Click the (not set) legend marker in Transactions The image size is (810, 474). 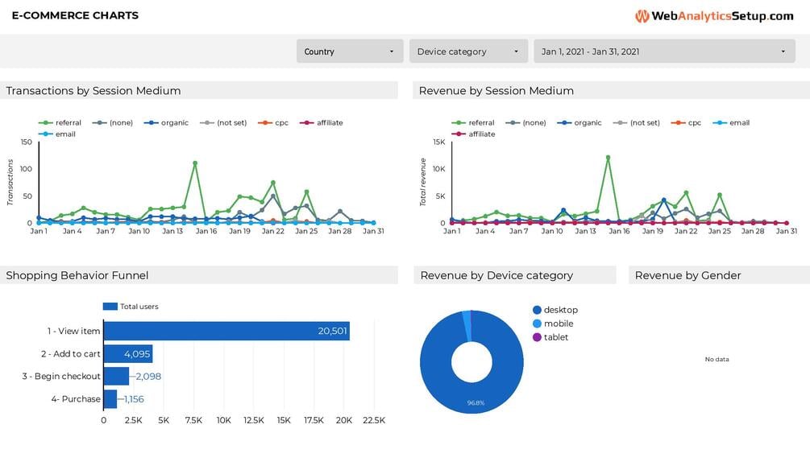(206, 123)
